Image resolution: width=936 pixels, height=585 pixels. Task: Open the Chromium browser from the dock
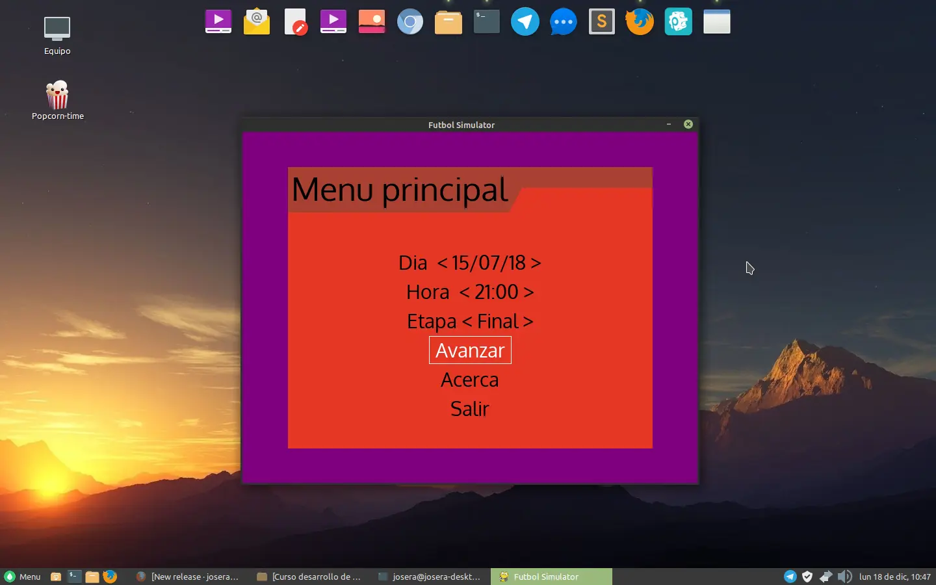[x=410, y=22]
